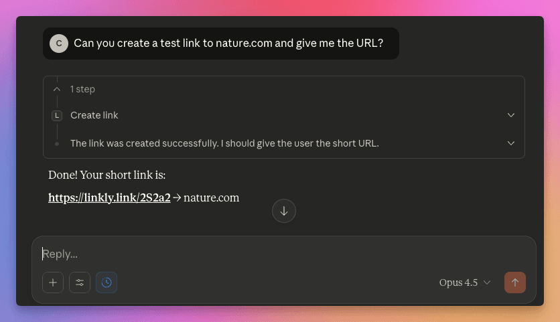
Task: Click the "link was created successfully" thought text
Action: [x=224, y=143]
